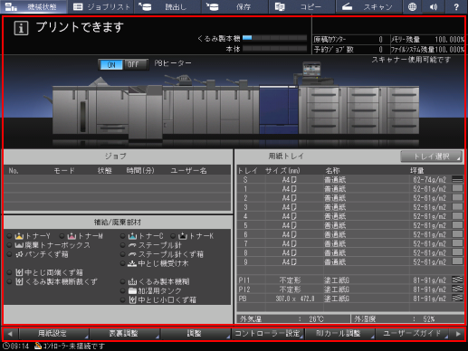Open the ユーザーズガイド button
This screenshot has height=351, width=468.
(x=412, y=334)
